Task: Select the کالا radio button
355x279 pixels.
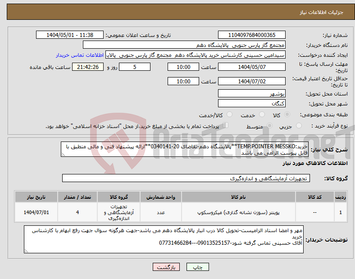Action: [x=287, y=114]
